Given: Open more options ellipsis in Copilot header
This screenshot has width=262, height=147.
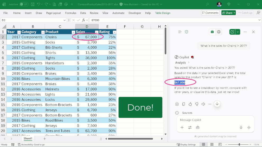Looking at the screenshot, I should tap(245, 32).
